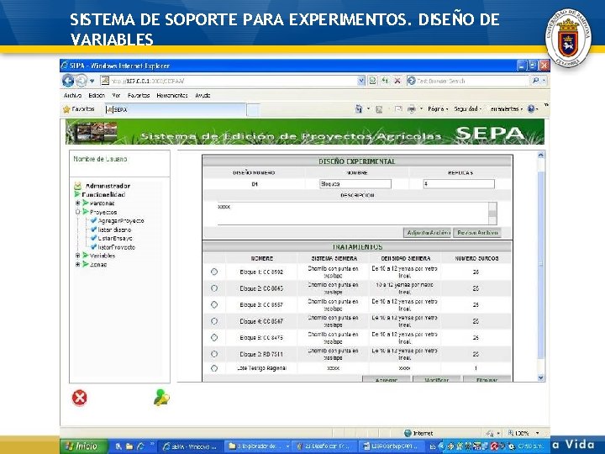Open the Edición menu
The width and height of the screenshot is (605, 454).
(97, 95)
